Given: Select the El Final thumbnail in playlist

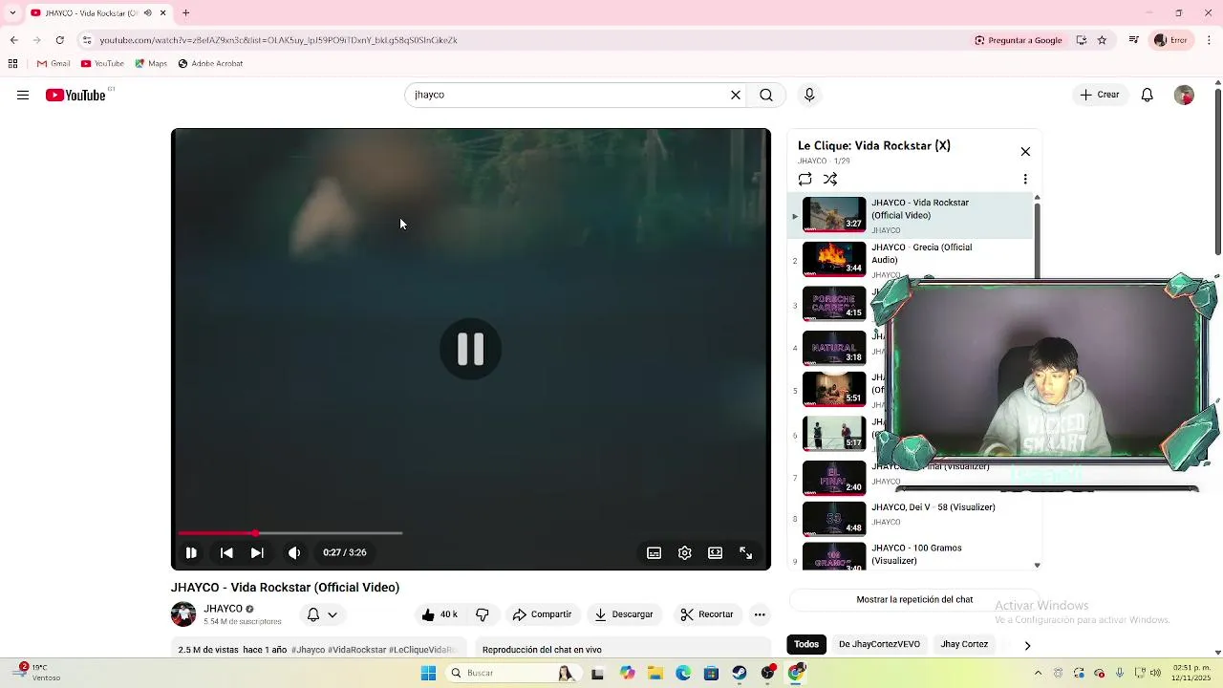Looking at the screenshot, I should 834,478.
